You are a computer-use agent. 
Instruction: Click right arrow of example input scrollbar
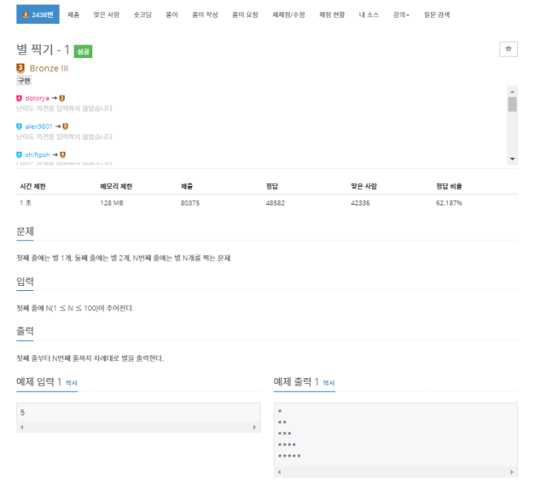(255, 427)
